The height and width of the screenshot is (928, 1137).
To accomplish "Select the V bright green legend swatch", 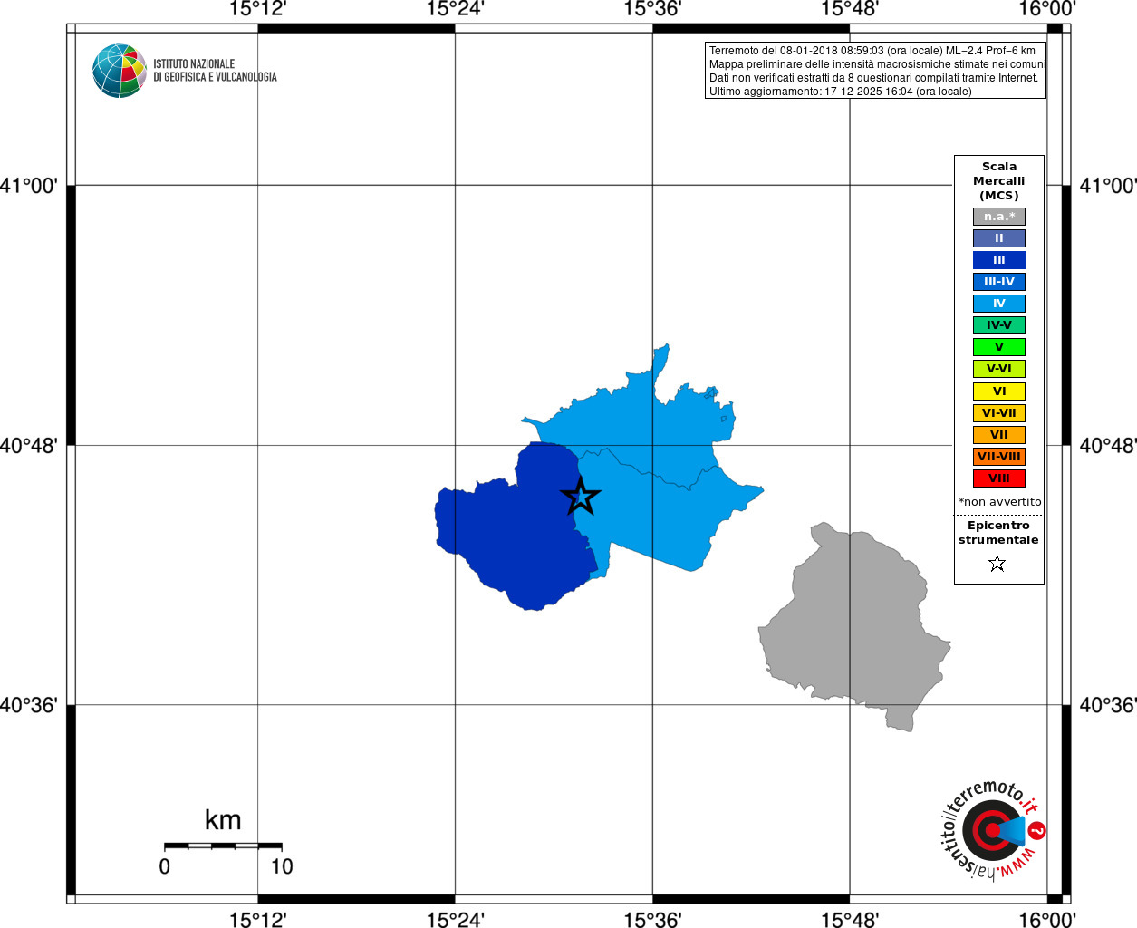I will (x=999, y=347).
